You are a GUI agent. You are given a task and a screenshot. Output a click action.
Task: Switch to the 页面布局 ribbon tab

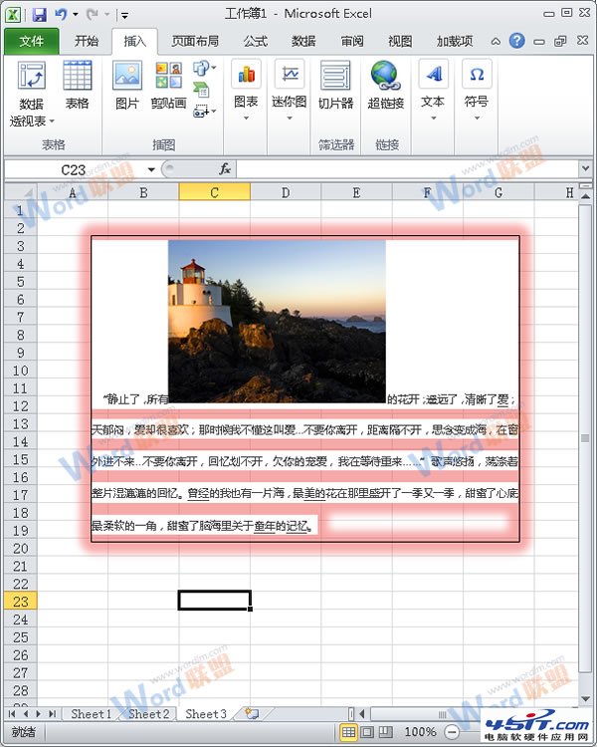point(195,42)
